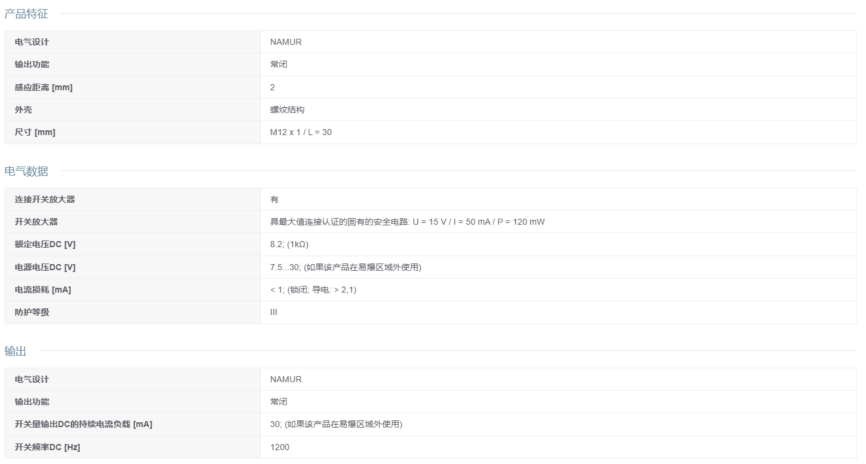This screenshot has height=464, width=866.
Task: Select the M12 x 1 / L = 30 value
Action: [301, 132]
